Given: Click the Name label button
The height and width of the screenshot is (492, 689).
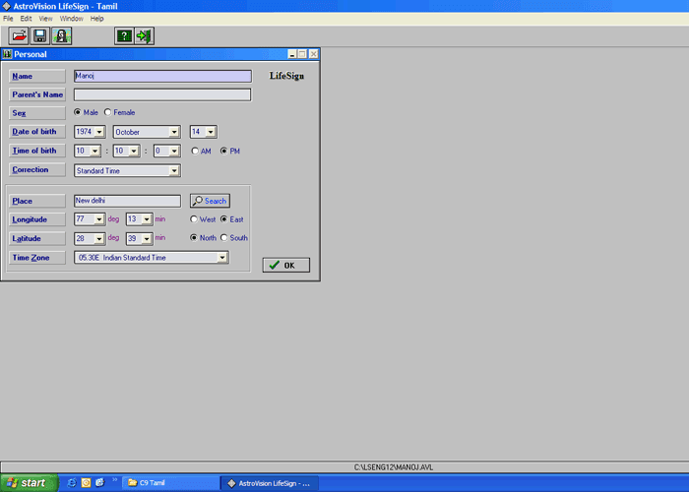Looking at the screenshot, I should coord(37,76).
